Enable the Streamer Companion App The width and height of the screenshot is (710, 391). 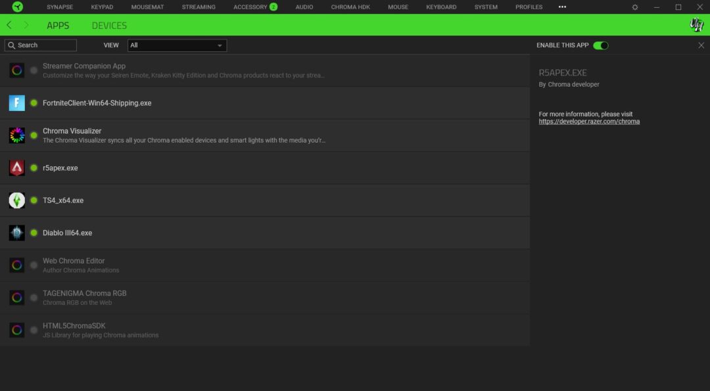34,70
